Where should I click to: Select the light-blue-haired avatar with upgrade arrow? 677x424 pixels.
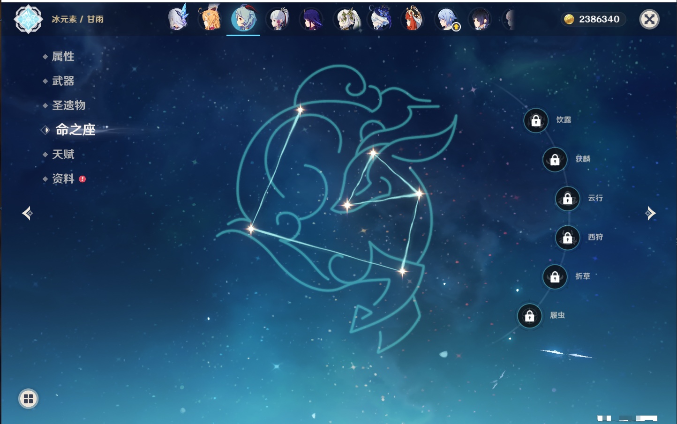pyautogui.click(x=447, y=19)
